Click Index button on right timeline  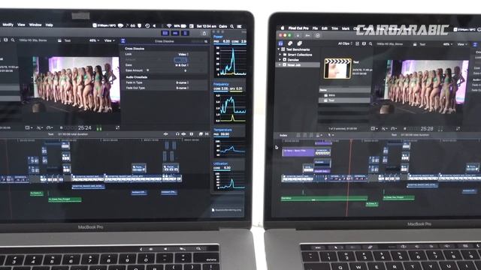point(283,135)
